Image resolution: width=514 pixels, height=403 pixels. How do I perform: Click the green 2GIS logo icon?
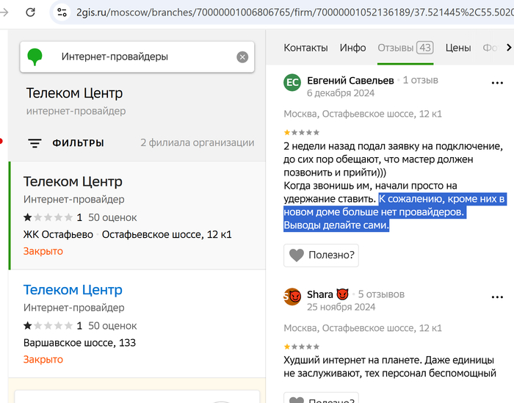coord(35,57)
